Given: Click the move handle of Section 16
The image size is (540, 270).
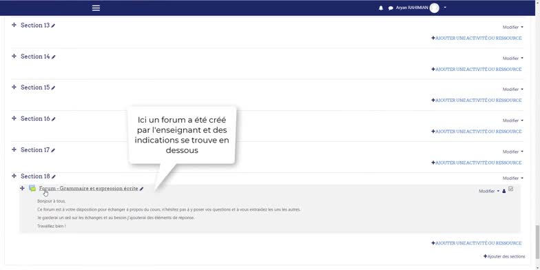Looking at the screenshot, I should [14, 118].
